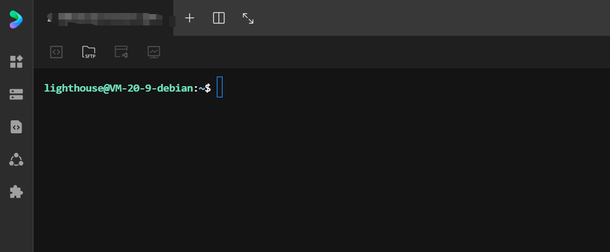The height and width of the screenshot is (252, 610).
Task: Show the performance monitor screen icon
Action: pos(154,51)
